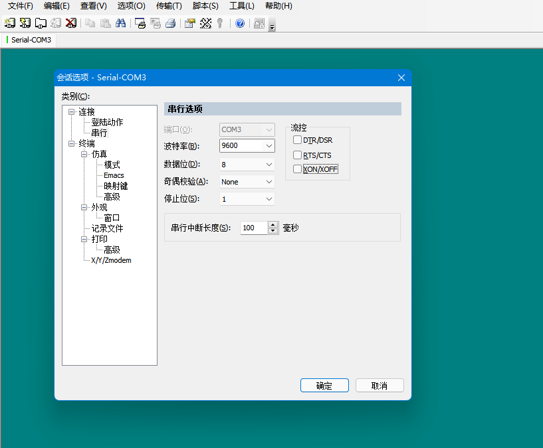
Task: Select Emacs in category tree
Action: 114,175
